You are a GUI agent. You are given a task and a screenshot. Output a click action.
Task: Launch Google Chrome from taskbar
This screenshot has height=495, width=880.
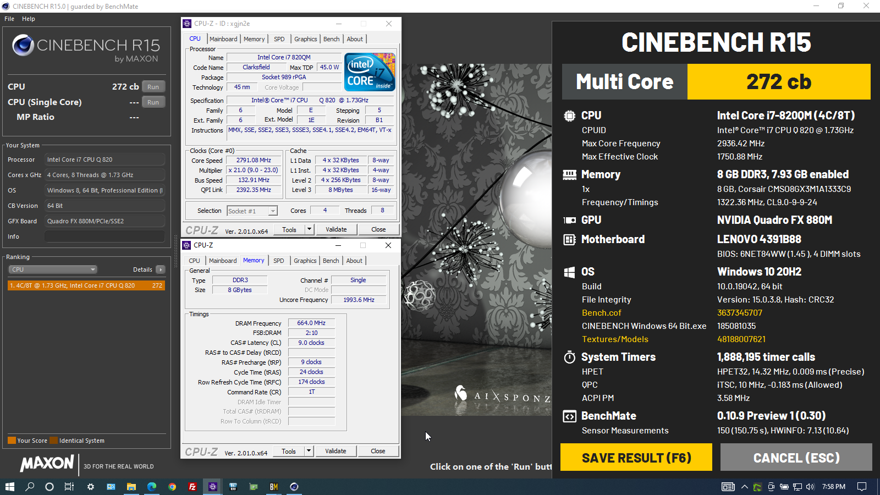(x=172, y=487)
